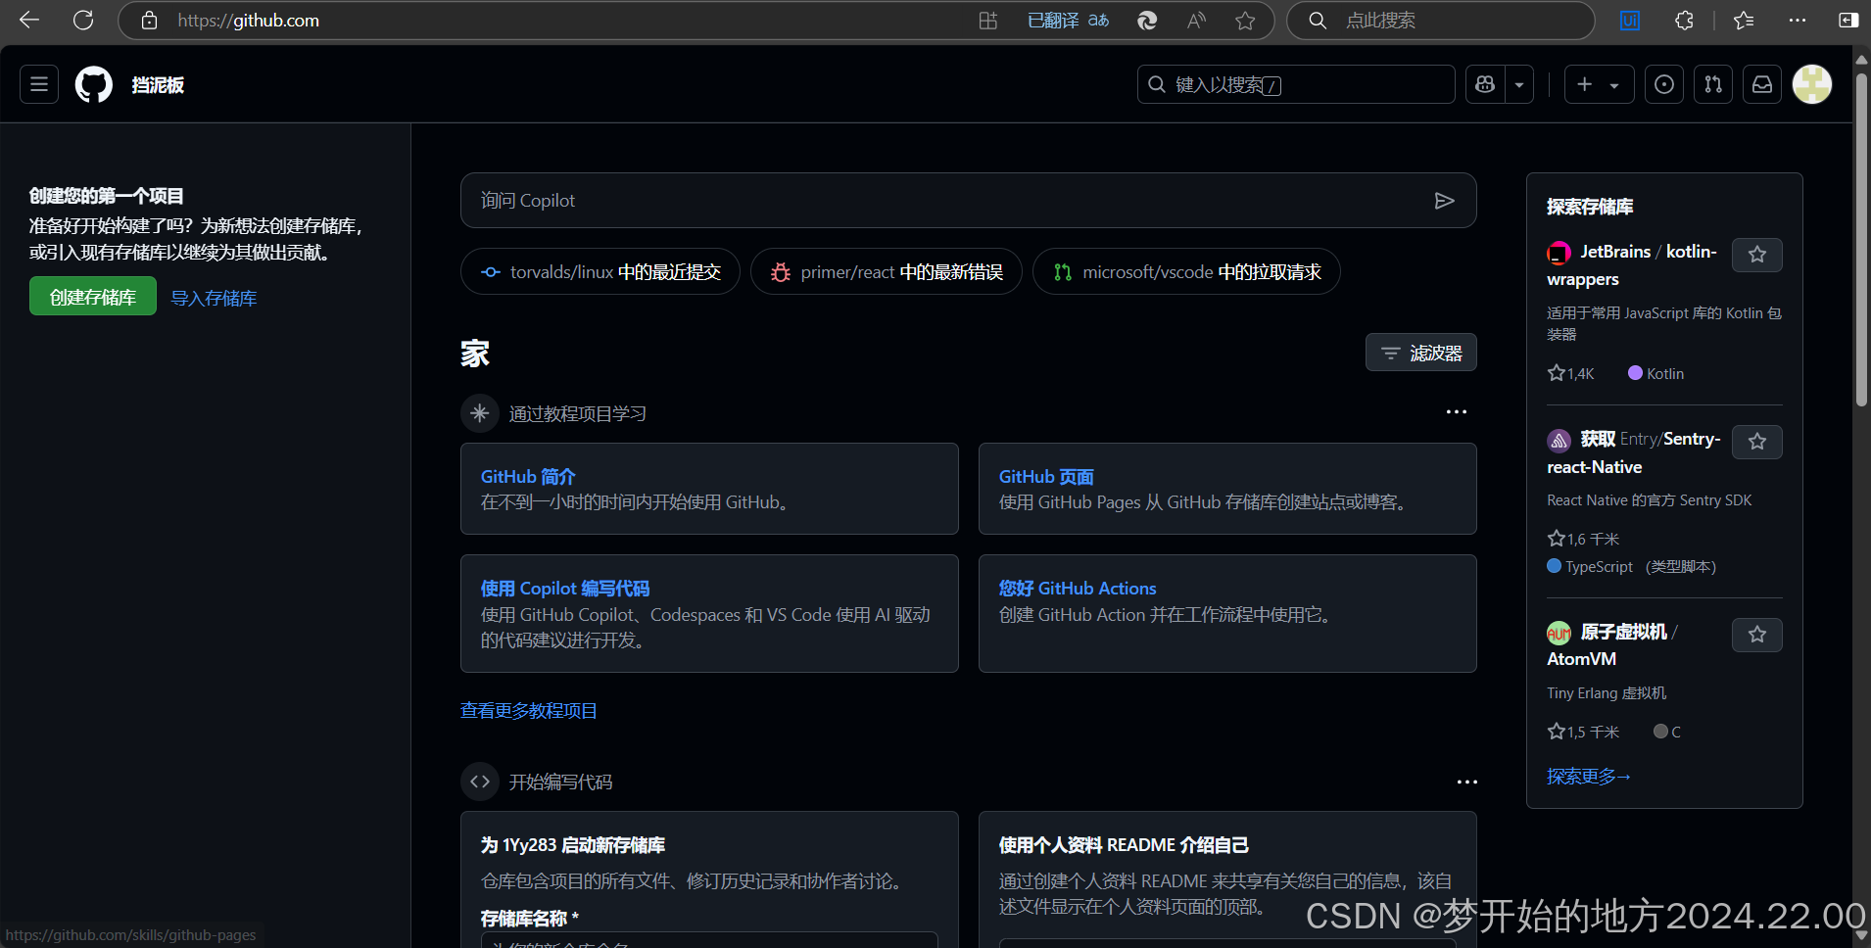
Task: Open the notifications inbox icon
Action: 1762,84
